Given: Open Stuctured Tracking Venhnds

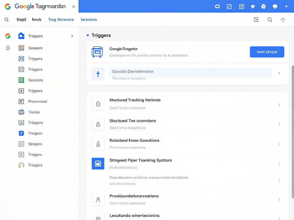Looking at the screenshot, I should coord(188,104).
